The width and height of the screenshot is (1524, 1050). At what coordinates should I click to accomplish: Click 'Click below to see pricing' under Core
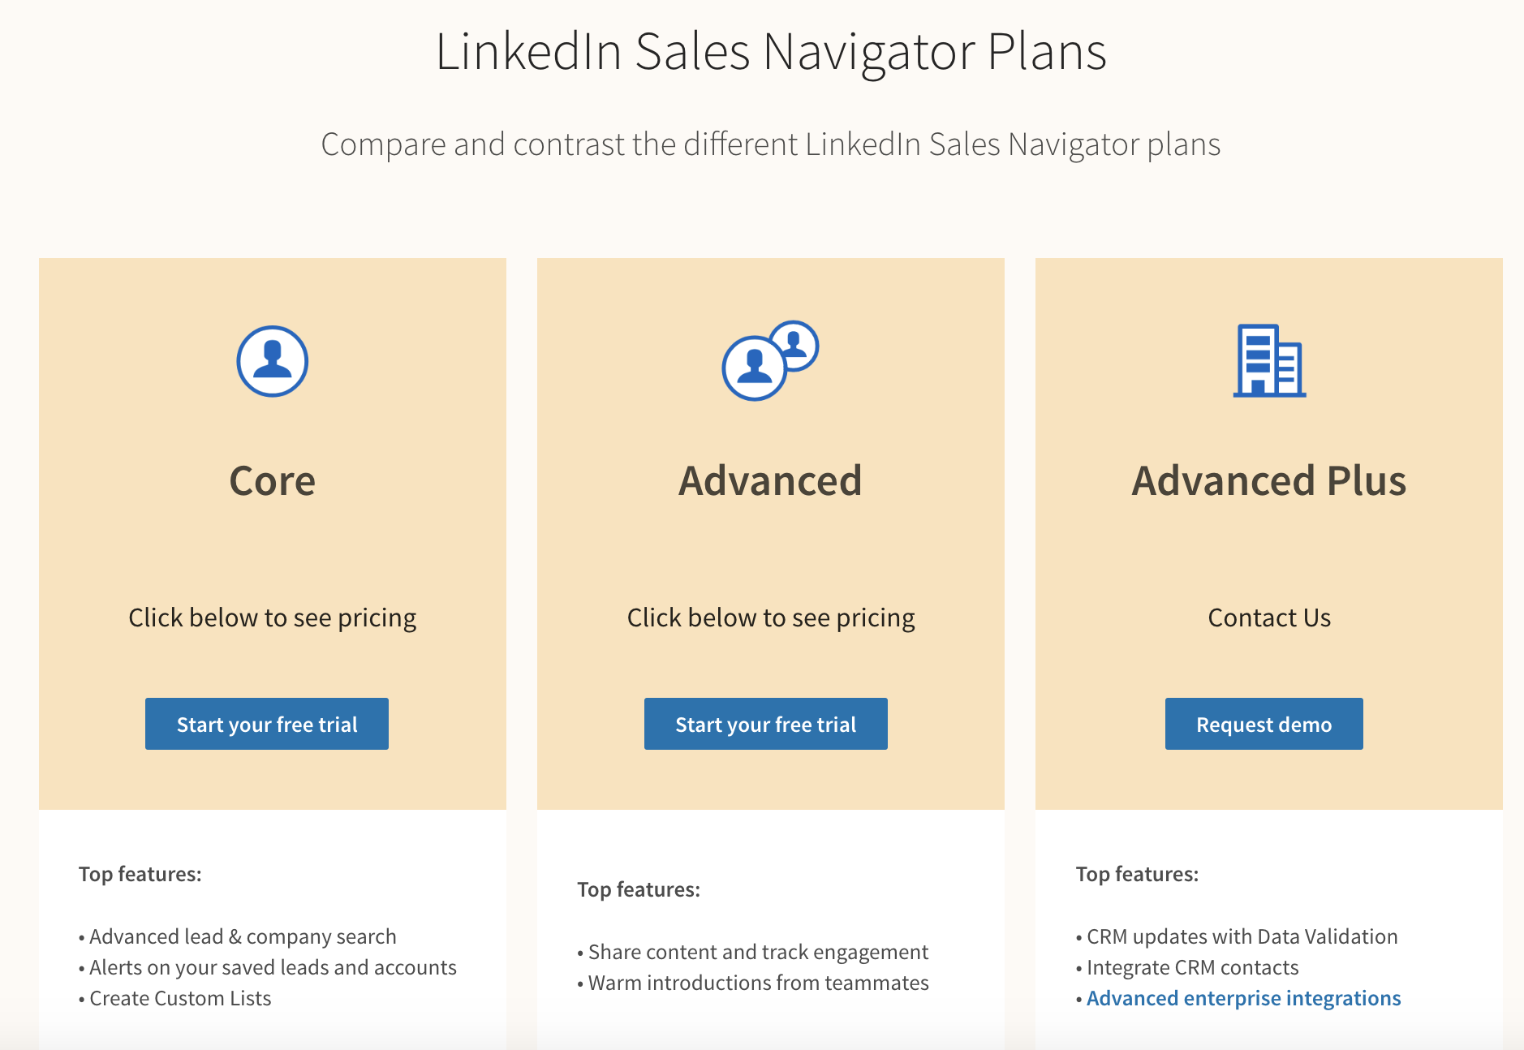click(272, 617)
